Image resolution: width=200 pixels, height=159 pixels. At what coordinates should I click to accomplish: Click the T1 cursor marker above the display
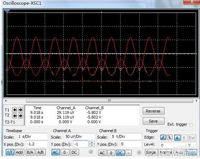pyautogui.click(x=7, y=11)
